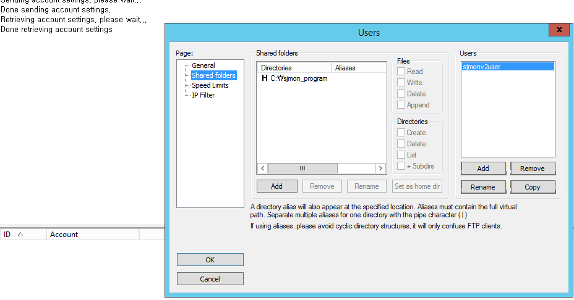Select the General page in tree
The width and height of the screenshot is (574, 300).
pos(203,65)
